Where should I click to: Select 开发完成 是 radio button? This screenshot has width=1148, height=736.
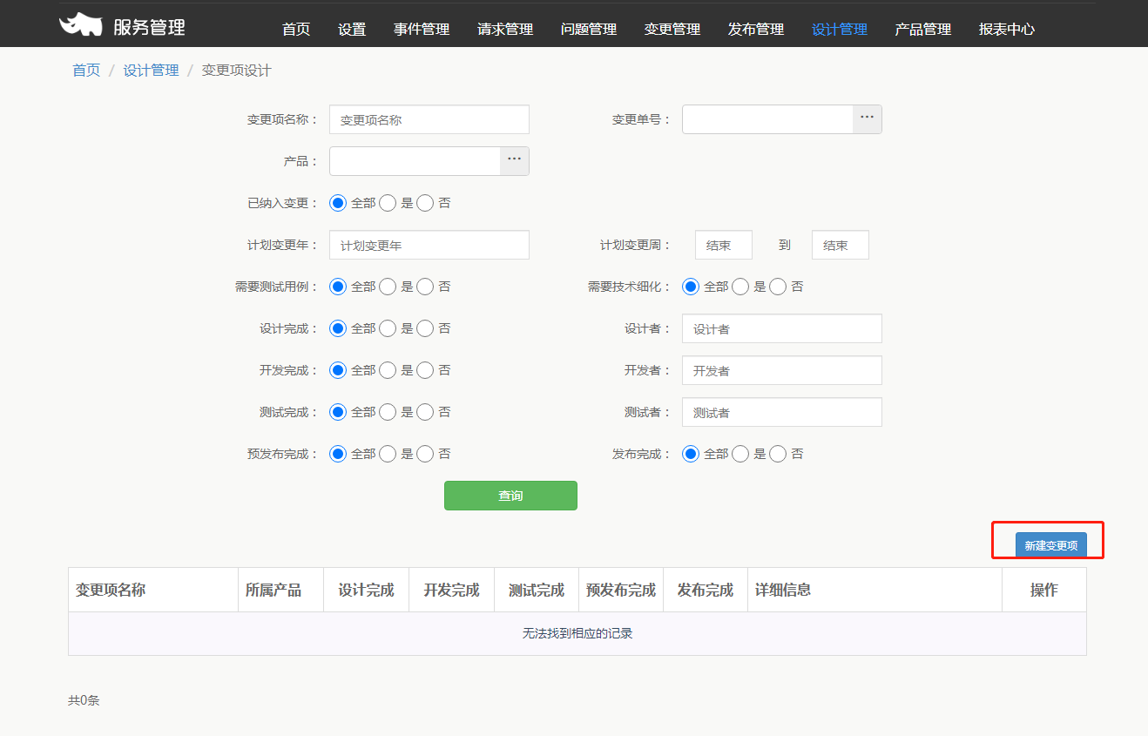coord(388,370)
